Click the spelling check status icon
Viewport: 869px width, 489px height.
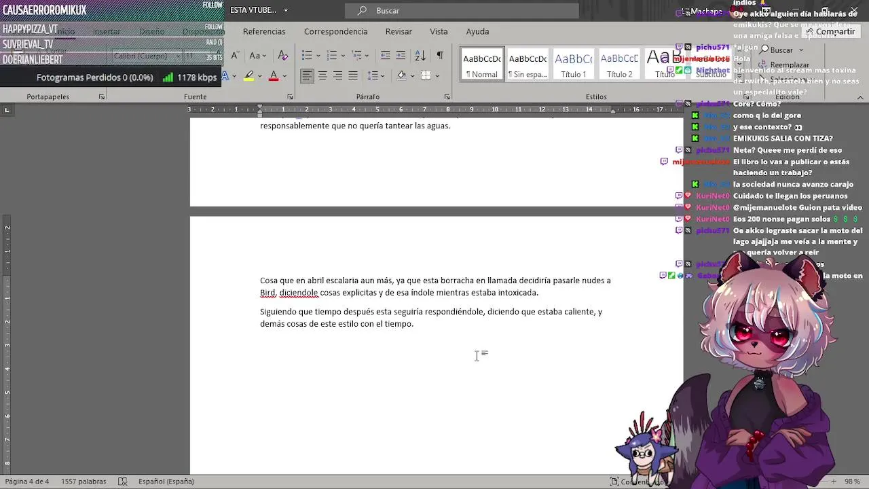(x=122, y=482)
